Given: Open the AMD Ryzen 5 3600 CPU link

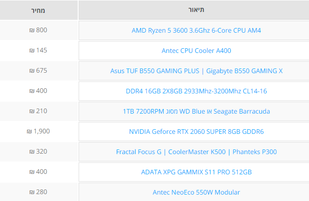Looking at the screenshot, I should click(196, 30).
